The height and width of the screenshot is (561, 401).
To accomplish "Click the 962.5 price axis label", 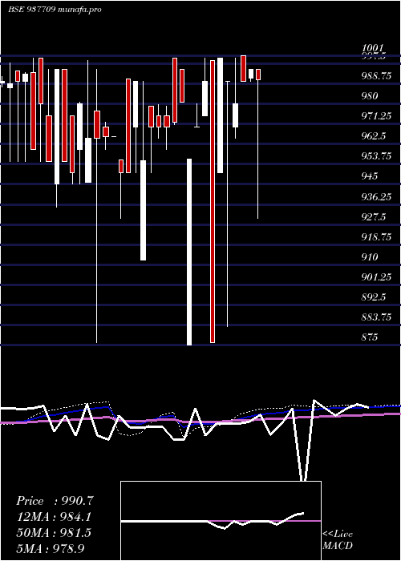I will (374, 136).
